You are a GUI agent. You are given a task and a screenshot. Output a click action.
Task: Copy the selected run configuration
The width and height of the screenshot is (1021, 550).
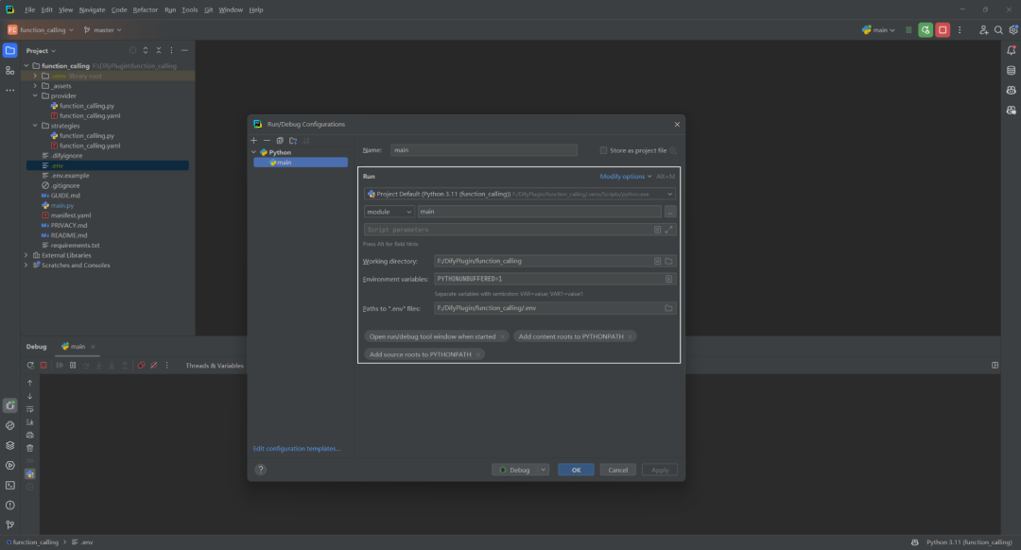(x=280, y=141)
